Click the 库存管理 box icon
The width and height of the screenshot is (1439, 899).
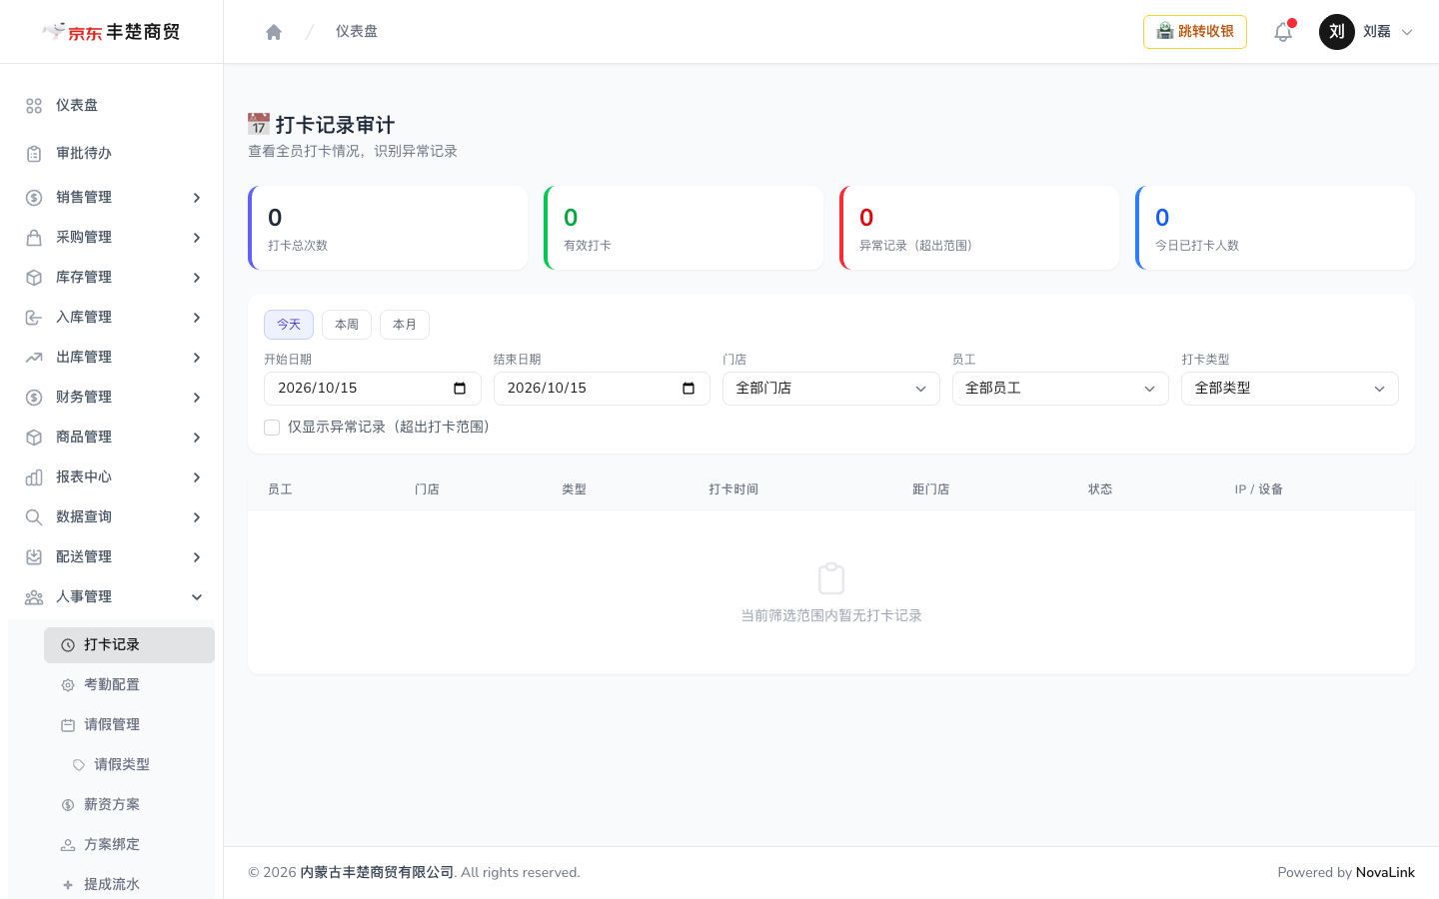[x=34, y=278]
